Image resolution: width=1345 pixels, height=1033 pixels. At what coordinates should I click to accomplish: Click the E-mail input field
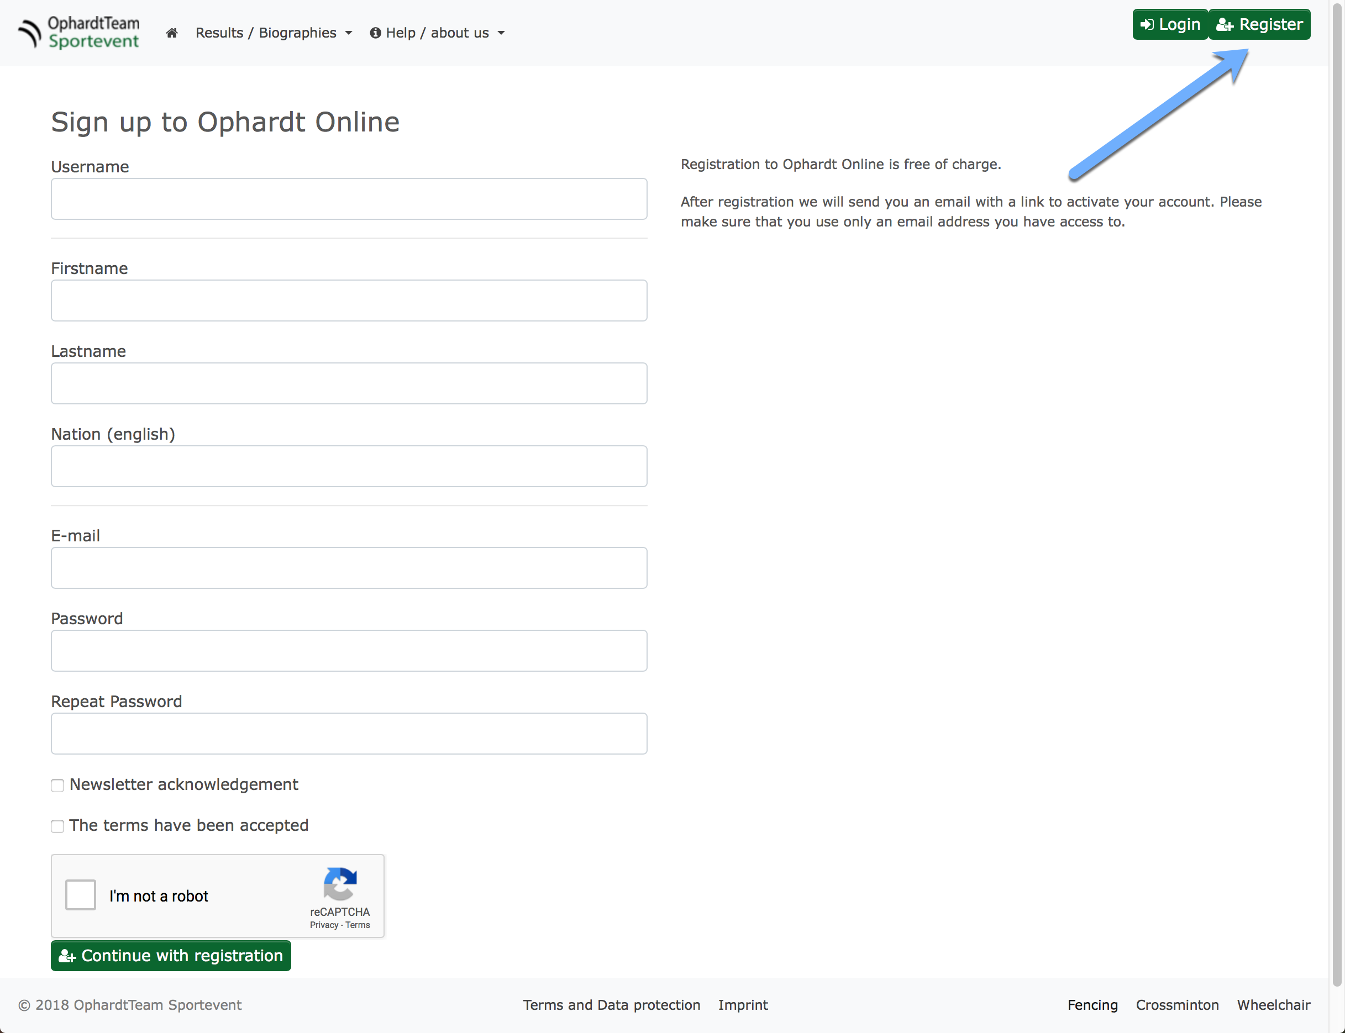click(349, 567)
